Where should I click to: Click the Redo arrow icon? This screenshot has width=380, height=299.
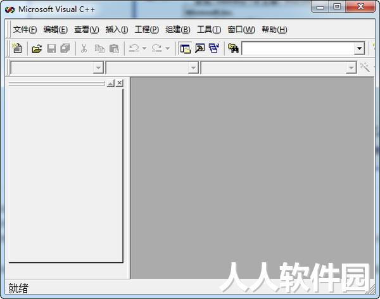(x=157, y=48)
